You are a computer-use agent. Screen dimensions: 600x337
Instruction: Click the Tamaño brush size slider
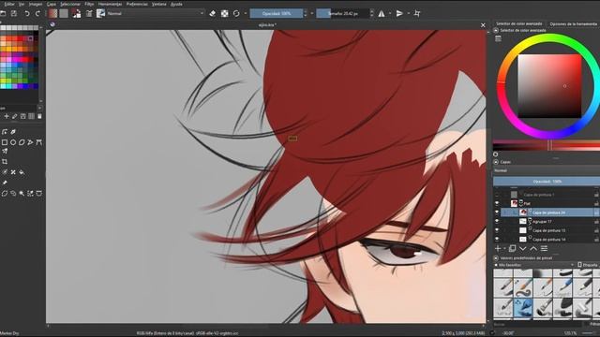(343, 13)
